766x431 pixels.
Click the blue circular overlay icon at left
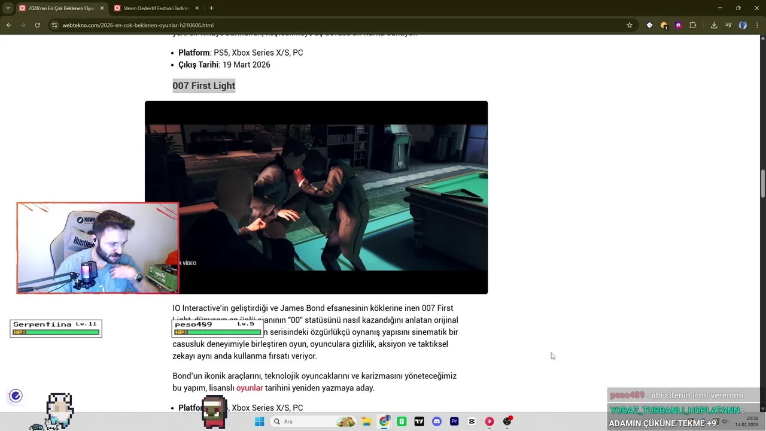coord(16,396)
